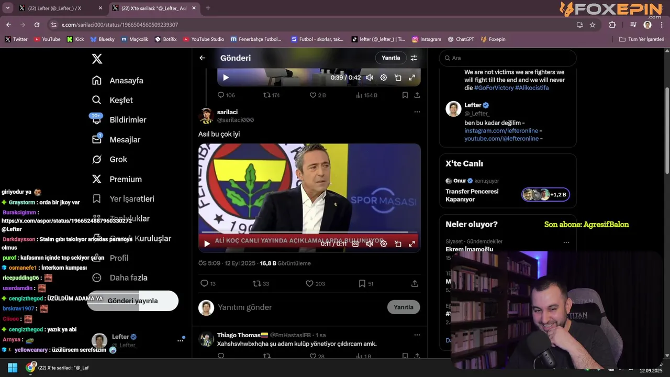Click the #GoForVictory hashtag
The width and height of the screenshot is (670, 377).
tap(494, 88)
